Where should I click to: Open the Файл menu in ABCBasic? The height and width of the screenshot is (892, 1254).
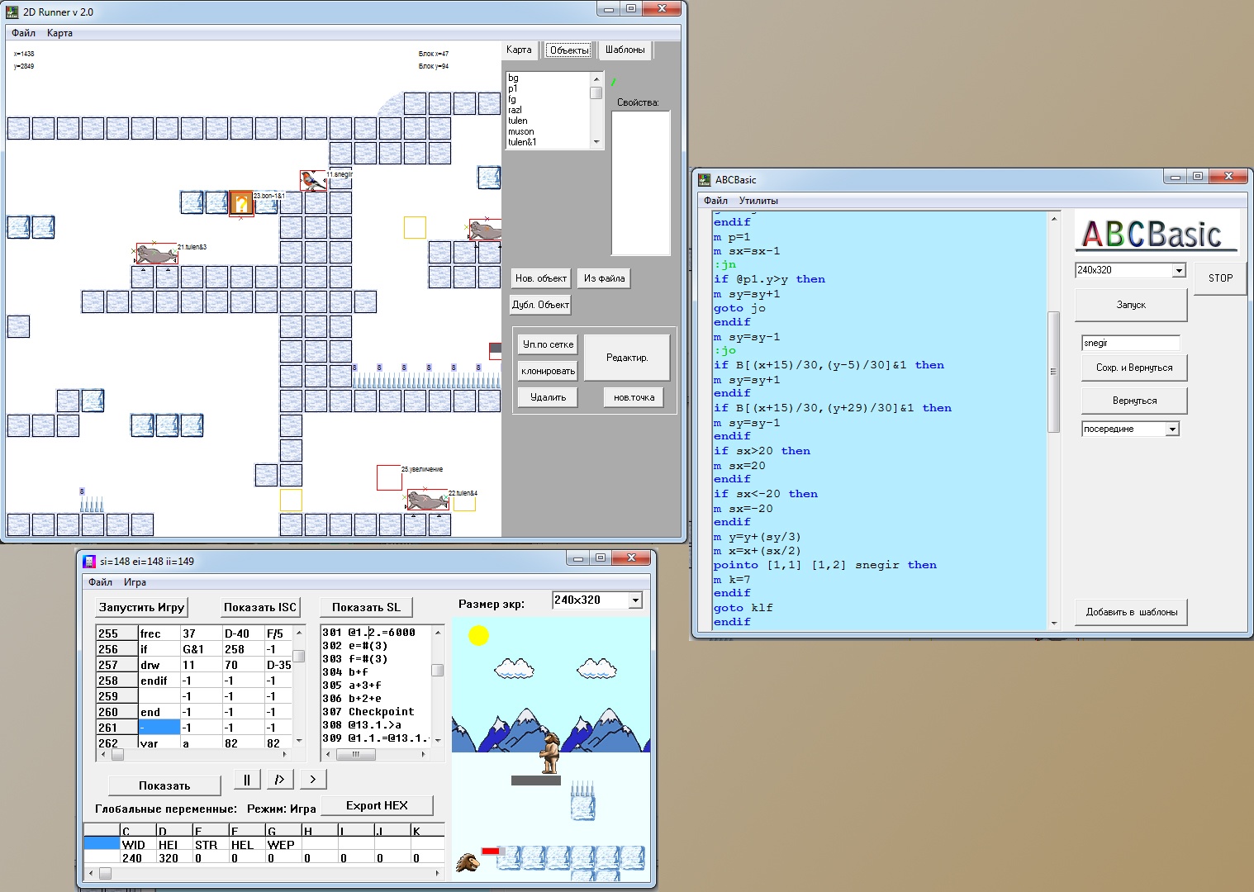pyautogui.click(x=715, y=201)
